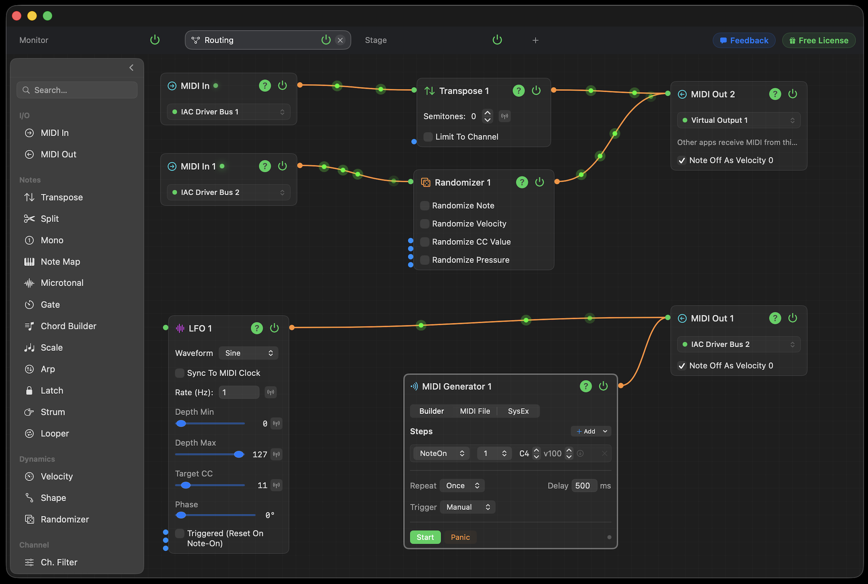The image size is (868, 584).
Task: Open the Chord Builder from the sidebar
Action: point(69,326)
